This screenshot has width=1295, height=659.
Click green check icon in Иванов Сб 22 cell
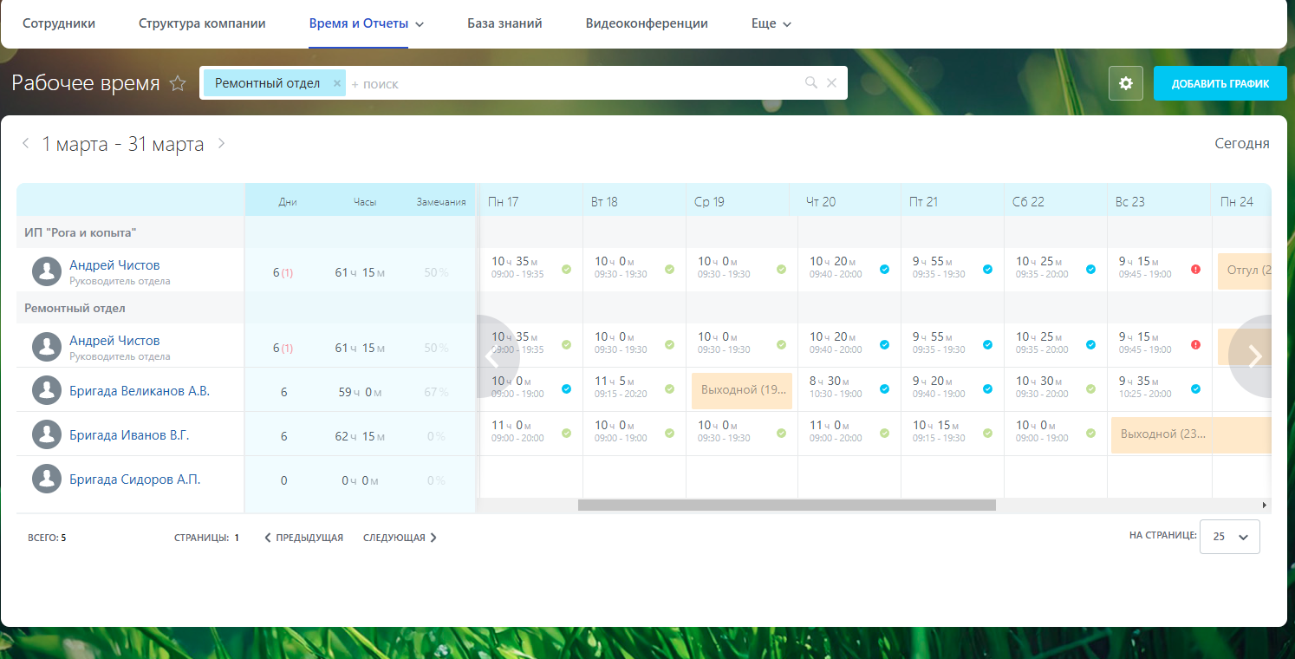1090,433
